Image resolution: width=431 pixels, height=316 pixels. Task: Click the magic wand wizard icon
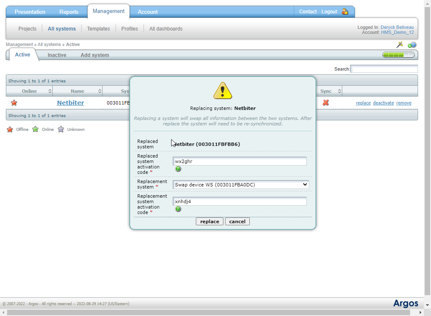(399, 44)
